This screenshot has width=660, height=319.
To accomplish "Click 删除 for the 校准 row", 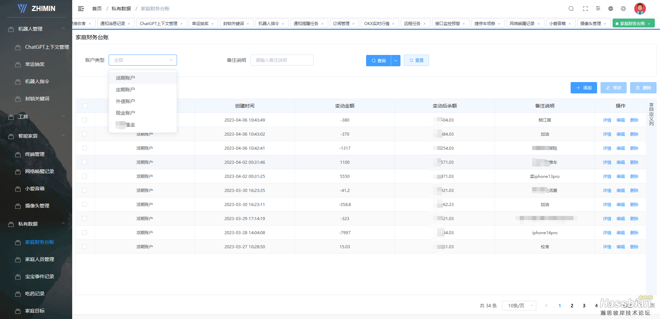I will click(x=634, y=247).
